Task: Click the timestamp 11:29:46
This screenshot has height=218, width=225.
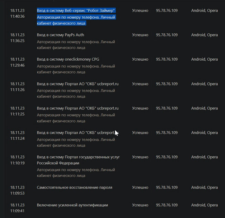Action: point(17,65)
